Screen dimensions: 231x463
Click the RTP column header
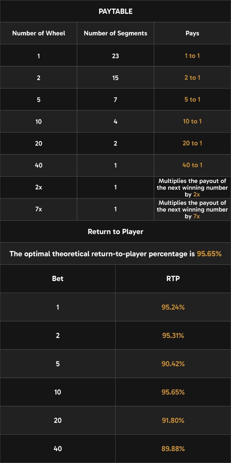pyautogui.click(x=173, y=278)
